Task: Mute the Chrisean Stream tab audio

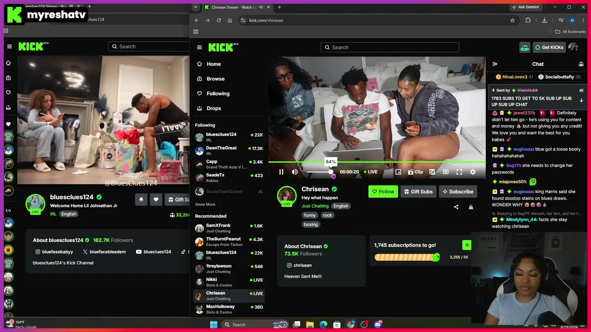Action: pyautogui.click(x=261, y=7)
